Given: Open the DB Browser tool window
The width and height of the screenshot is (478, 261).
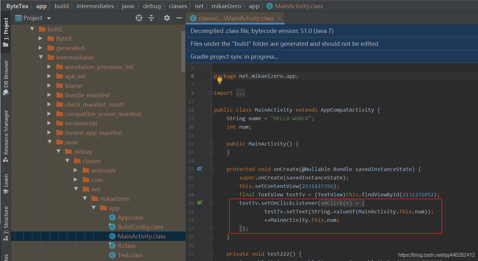Looking at the screenshot, I should click(x=6, y=77).
